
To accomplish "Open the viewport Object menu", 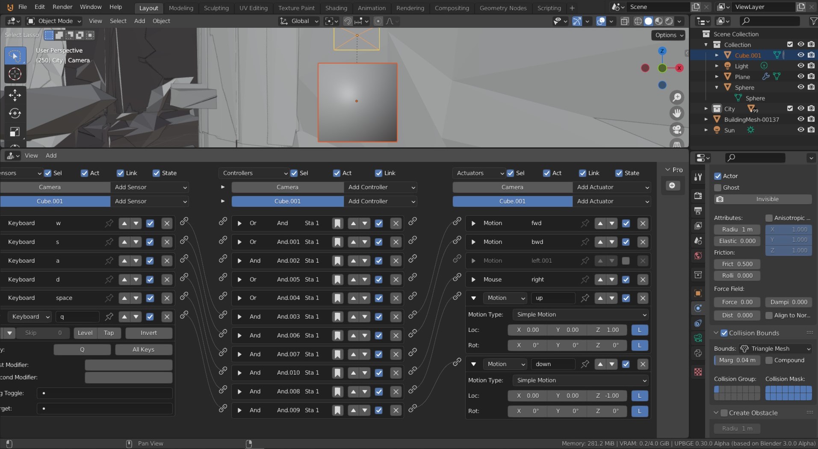I will (x=161, y=21).
